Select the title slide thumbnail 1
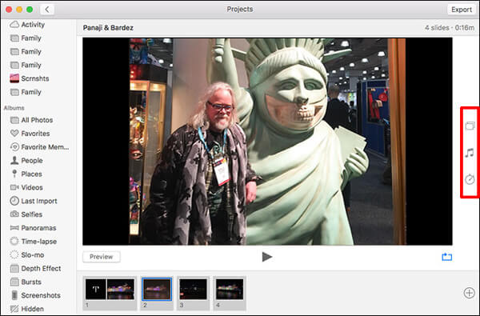Screen dimensions: 480x316 coord(110,289)
